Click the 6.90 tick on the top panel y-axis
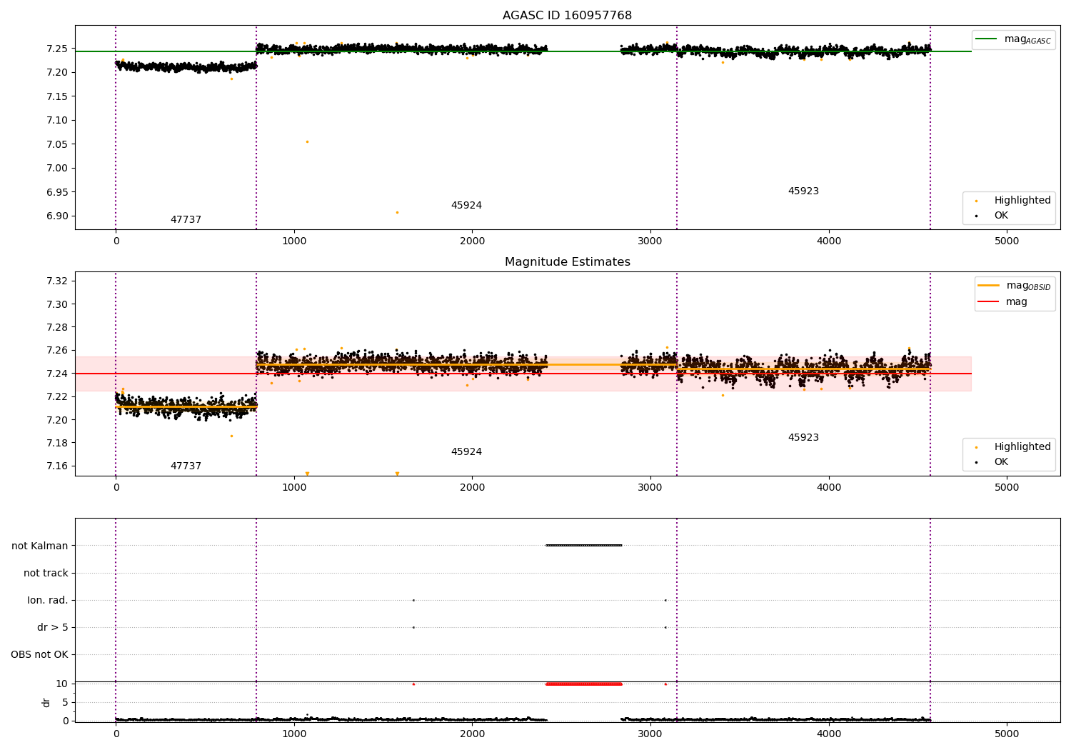The image size is (1071, 750). [56, 216]
